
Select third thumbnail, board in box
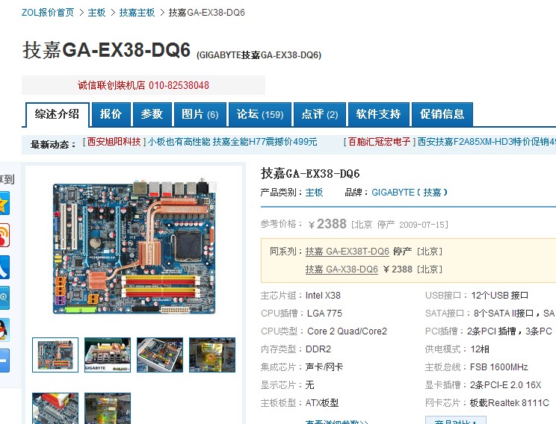(160, 355)
